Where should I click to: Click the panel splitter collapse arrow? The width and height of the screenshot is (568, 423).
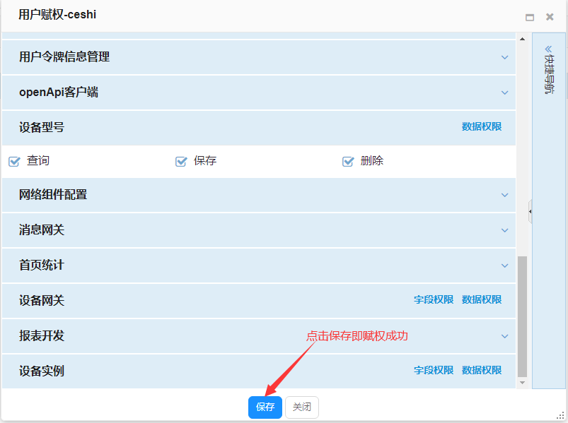pos(531,210)
